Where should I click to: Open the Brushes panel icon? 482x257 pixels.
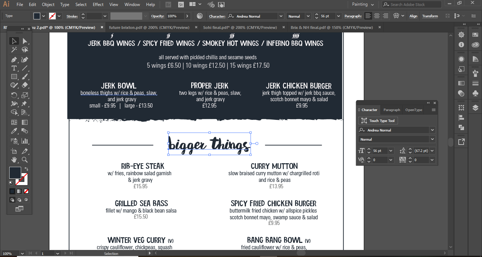coord(475,73)
